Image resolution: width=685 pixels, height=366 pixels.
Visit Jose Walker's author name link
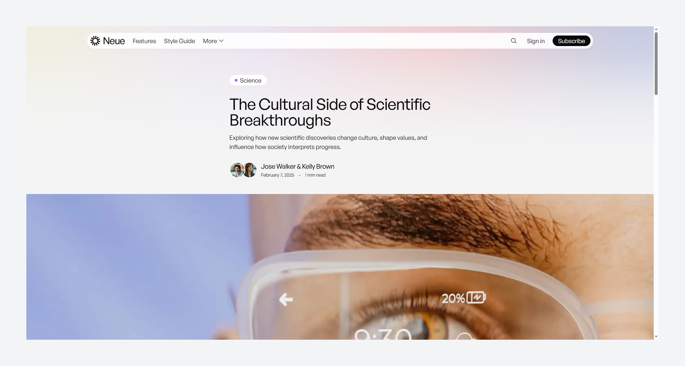[278, 166]
